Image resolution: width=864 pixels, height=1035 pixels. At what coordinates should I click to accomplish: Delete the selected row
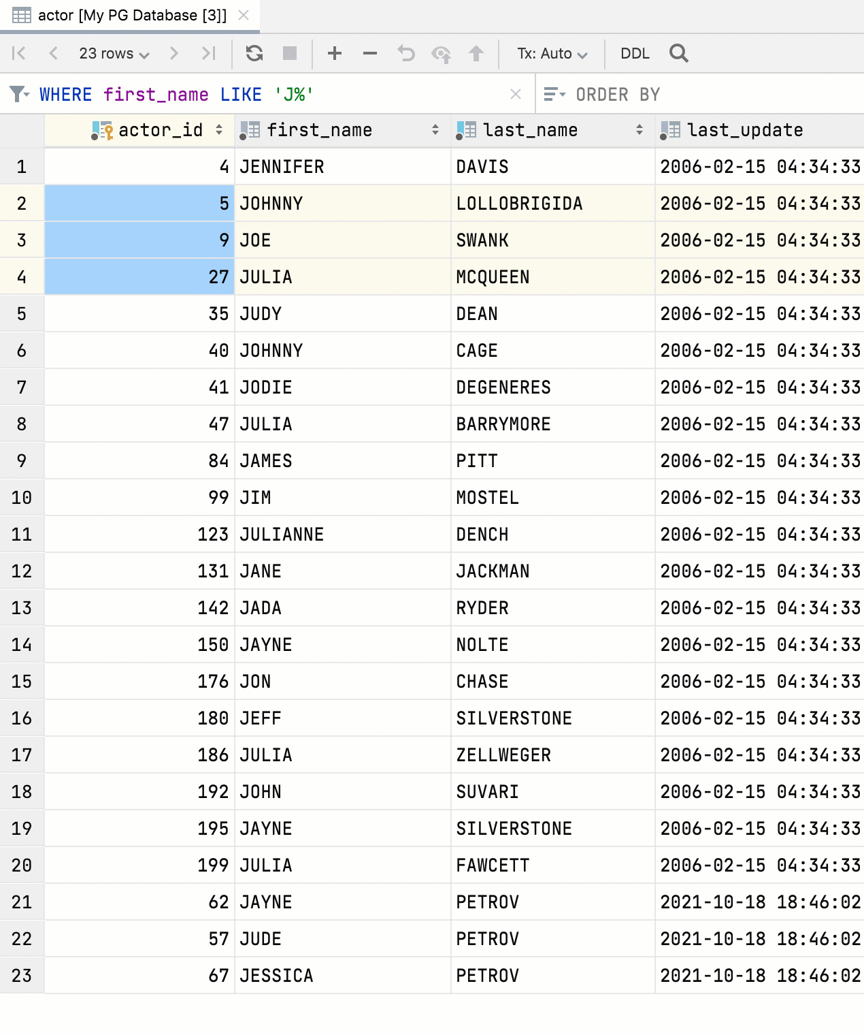coord(369,53)
